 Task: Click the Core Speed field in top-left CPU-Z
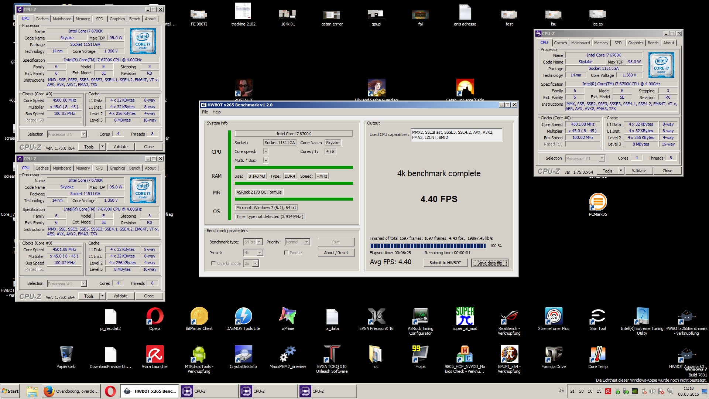click(x=65, y=100)
